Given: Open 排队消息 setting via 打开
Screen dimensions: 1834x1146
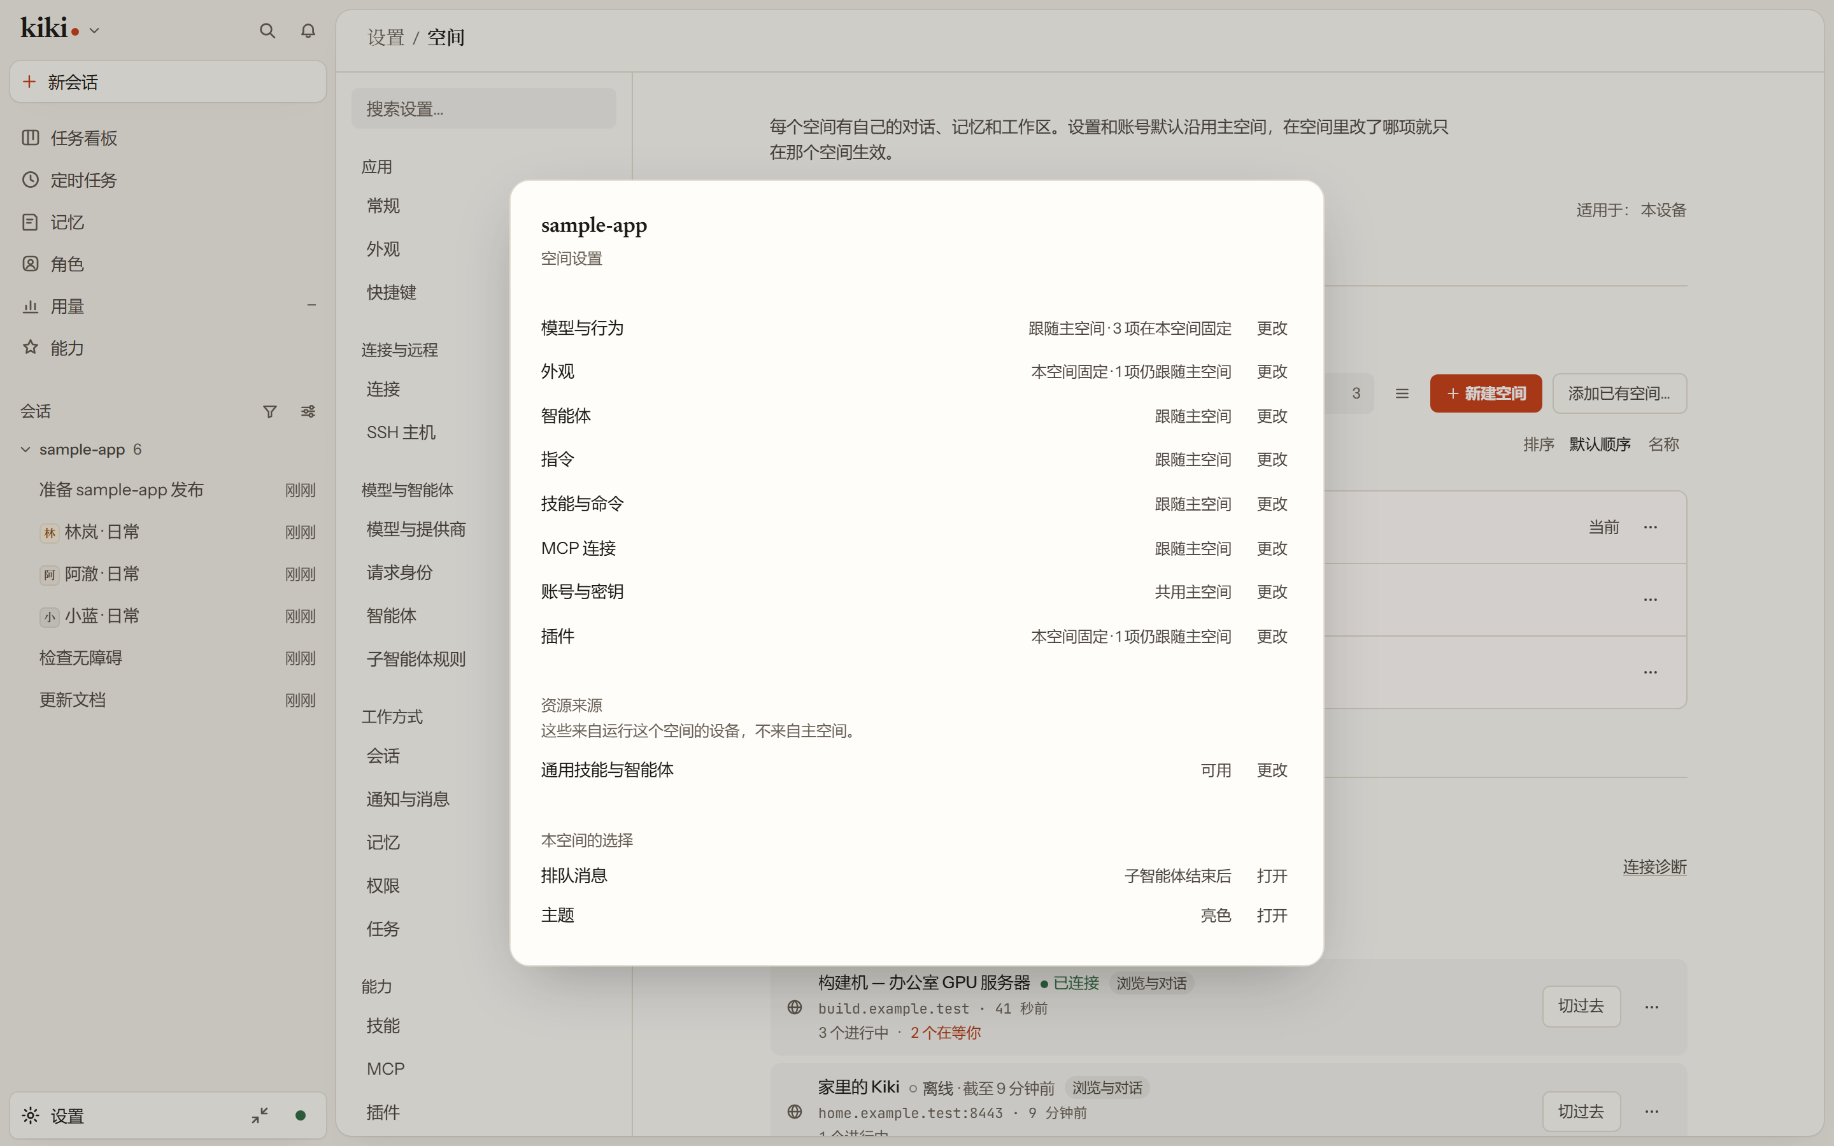Looking at the screenshot, I should point(1272,876).
